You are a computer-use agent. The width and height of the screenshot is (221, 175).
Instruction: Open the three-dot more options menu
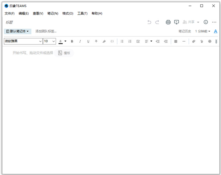pos(214,22)
